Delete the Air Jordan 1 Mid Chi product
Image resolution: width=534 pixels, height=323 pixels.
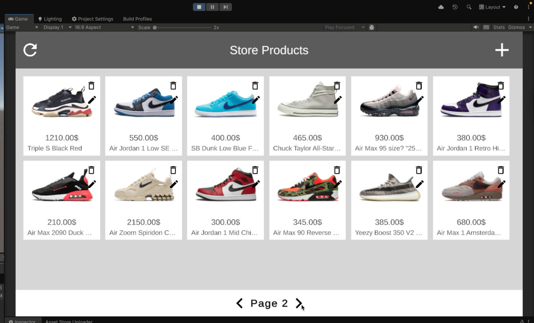coord(255,170)
